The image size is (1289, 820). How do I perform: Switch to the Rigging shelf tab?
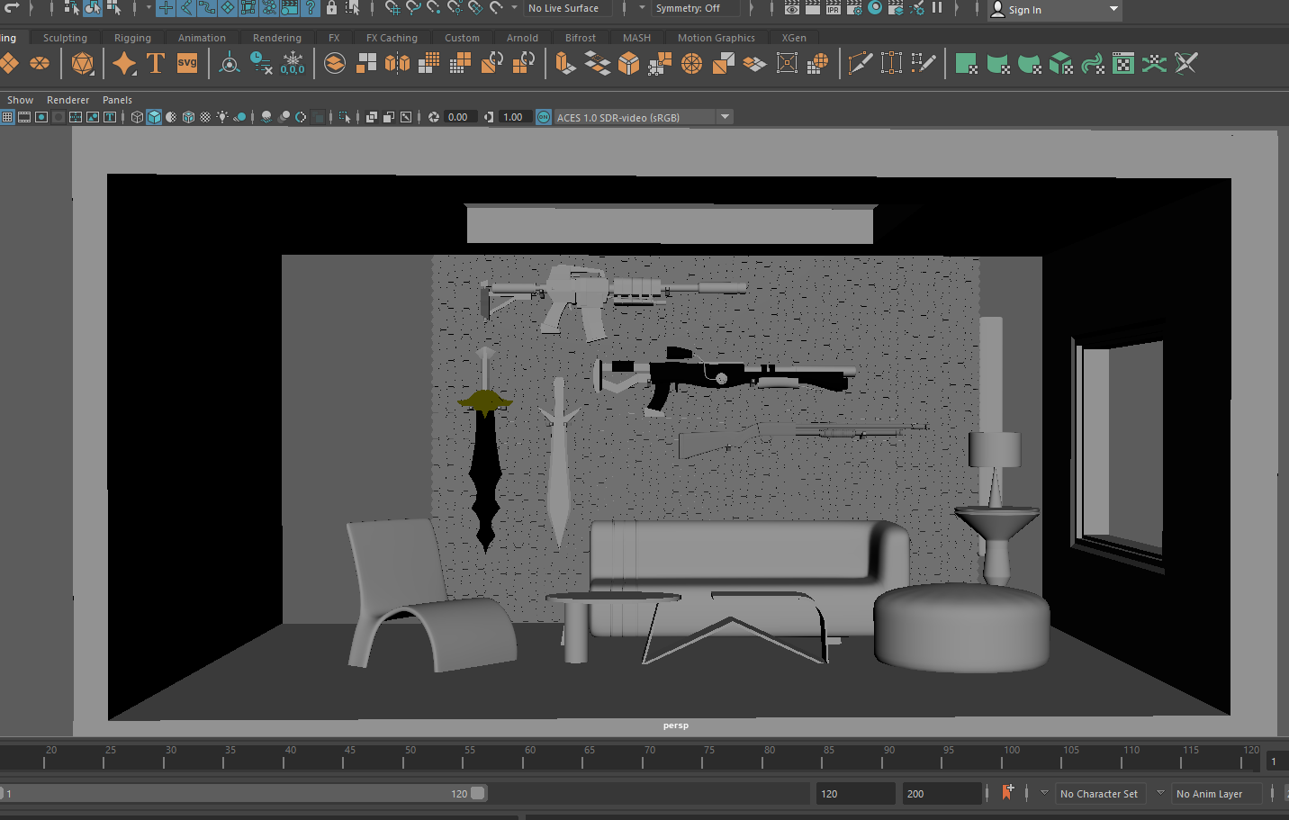[x=132, y=38]
